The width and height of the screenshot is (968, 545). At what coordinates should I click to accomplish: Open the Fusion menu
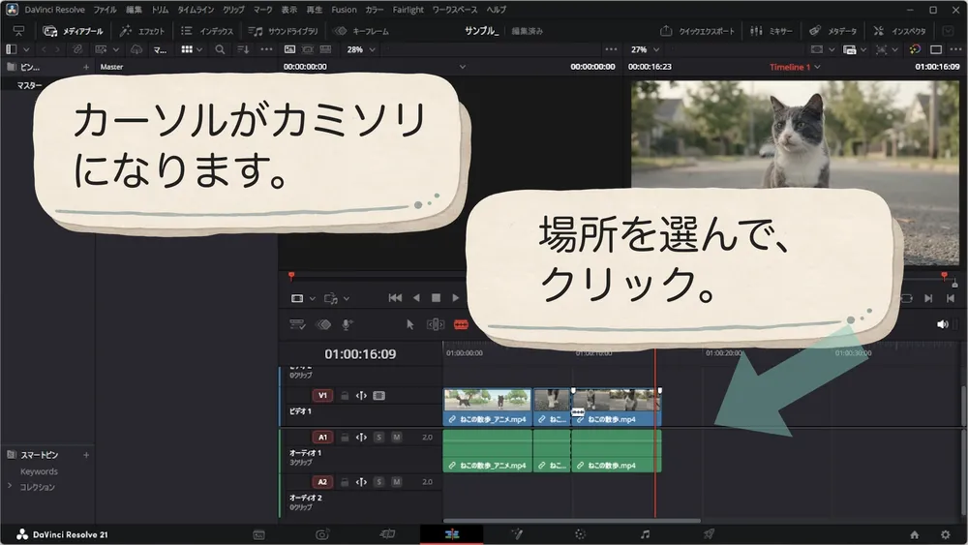click(344, 10)
